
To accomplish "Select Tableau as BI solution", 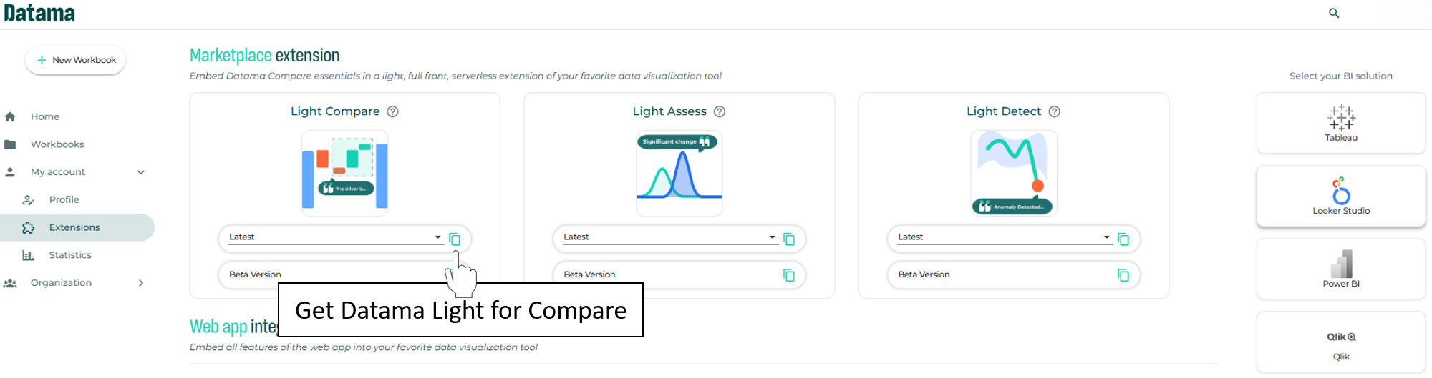I will pos(1341,123).
